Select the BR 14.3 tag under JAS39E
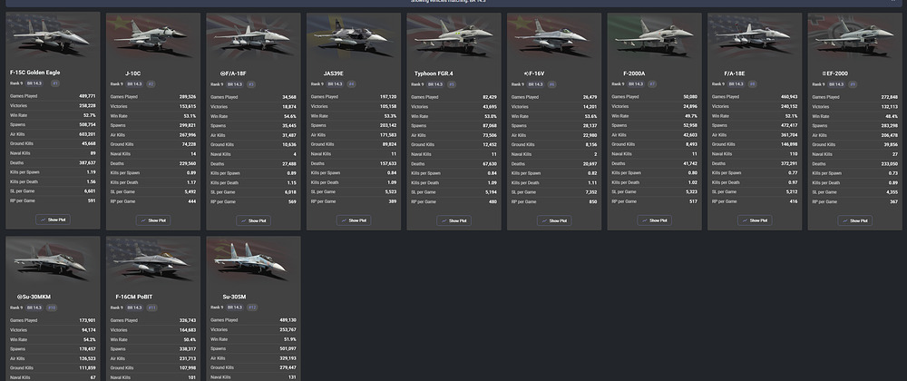 point(335,83)
